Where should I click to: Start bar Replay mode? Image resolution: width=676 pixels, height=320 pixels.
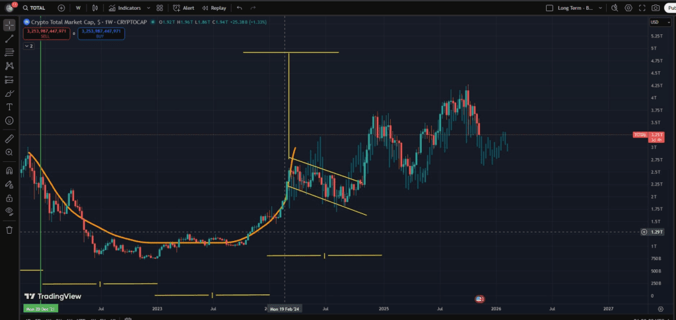point(215,8)
